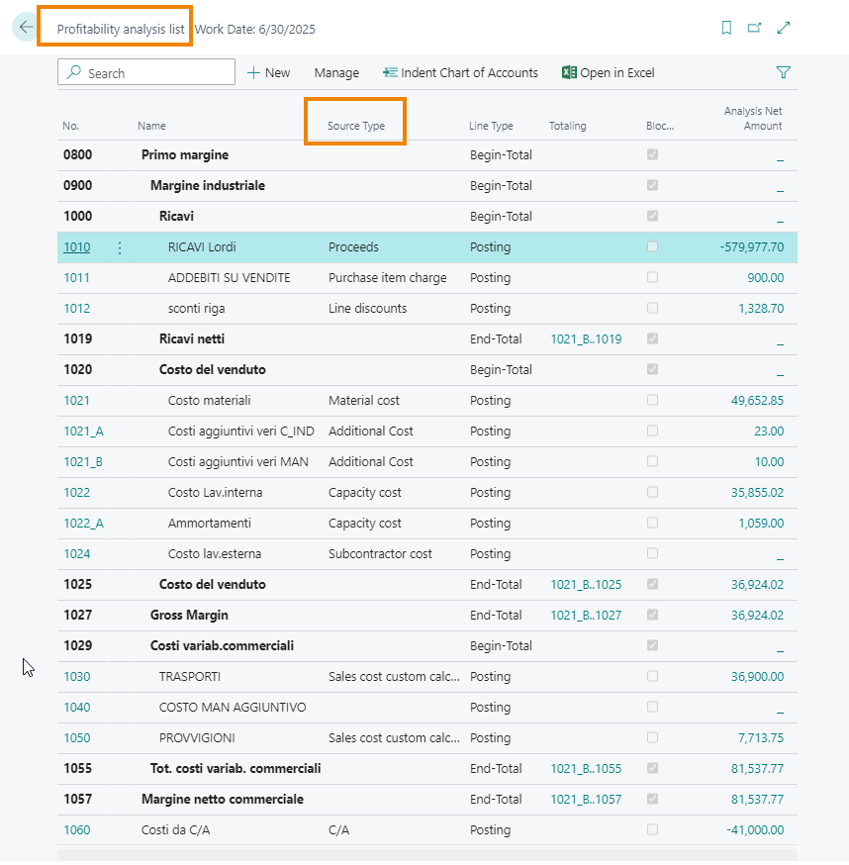Focus the Search input field

click(146, 72)
